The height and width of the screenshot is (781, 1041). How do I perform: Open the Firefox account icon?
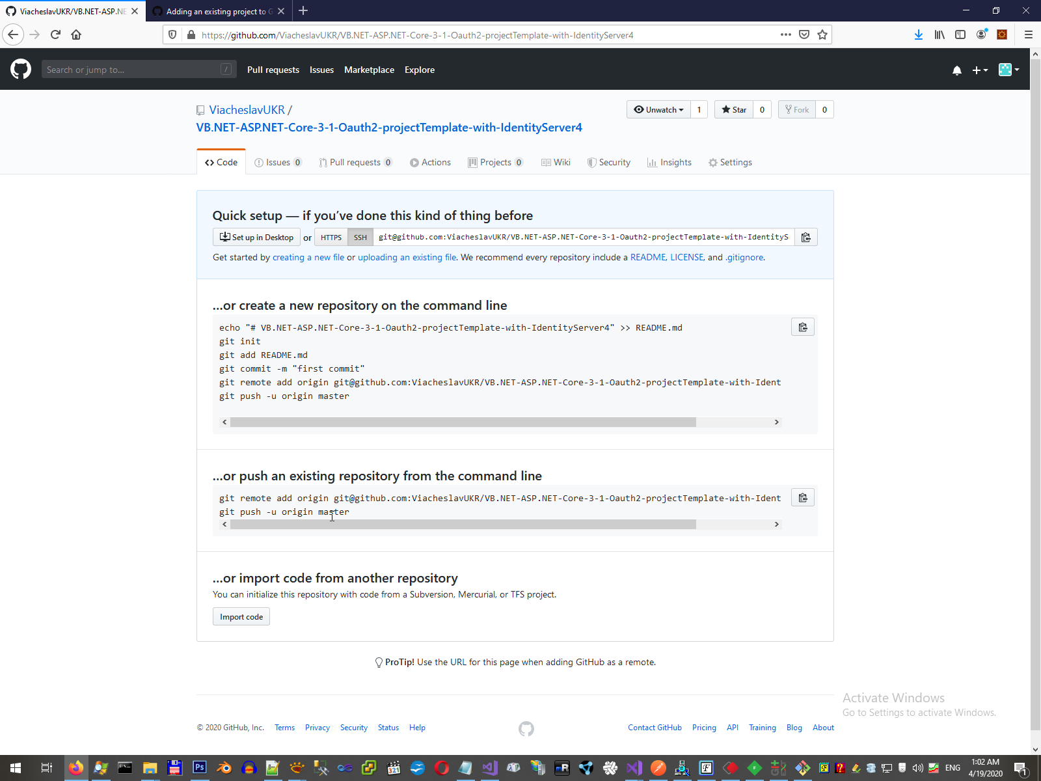(x=981, y=34)
